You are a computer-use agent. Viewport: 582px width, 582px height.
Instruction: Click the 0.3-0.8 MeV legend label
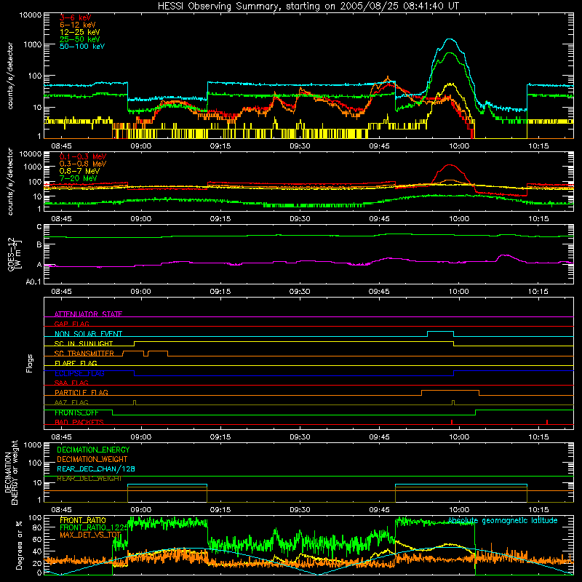coord(83,164)
